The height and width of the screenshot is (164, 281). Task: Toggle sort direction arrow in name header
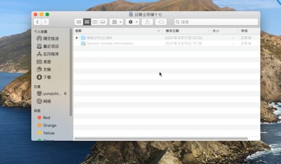[159, 31]
